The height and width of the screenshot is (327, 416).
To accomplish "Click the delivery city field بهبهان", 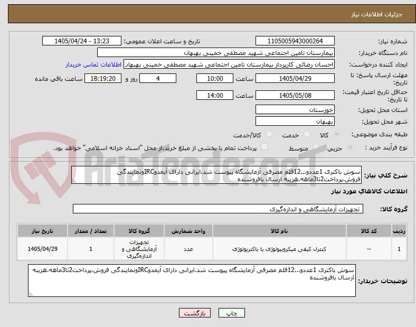I will pos(295,122).
